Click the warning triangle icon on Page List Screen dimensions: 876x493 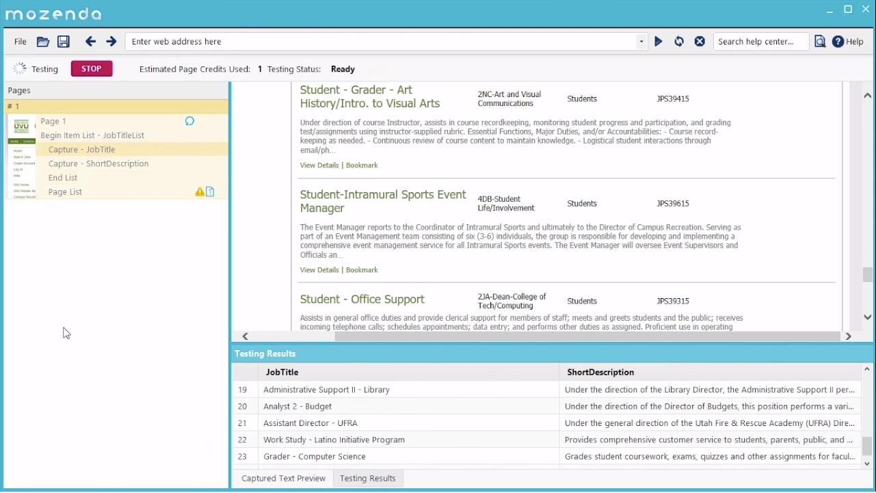tap(200, 192)
